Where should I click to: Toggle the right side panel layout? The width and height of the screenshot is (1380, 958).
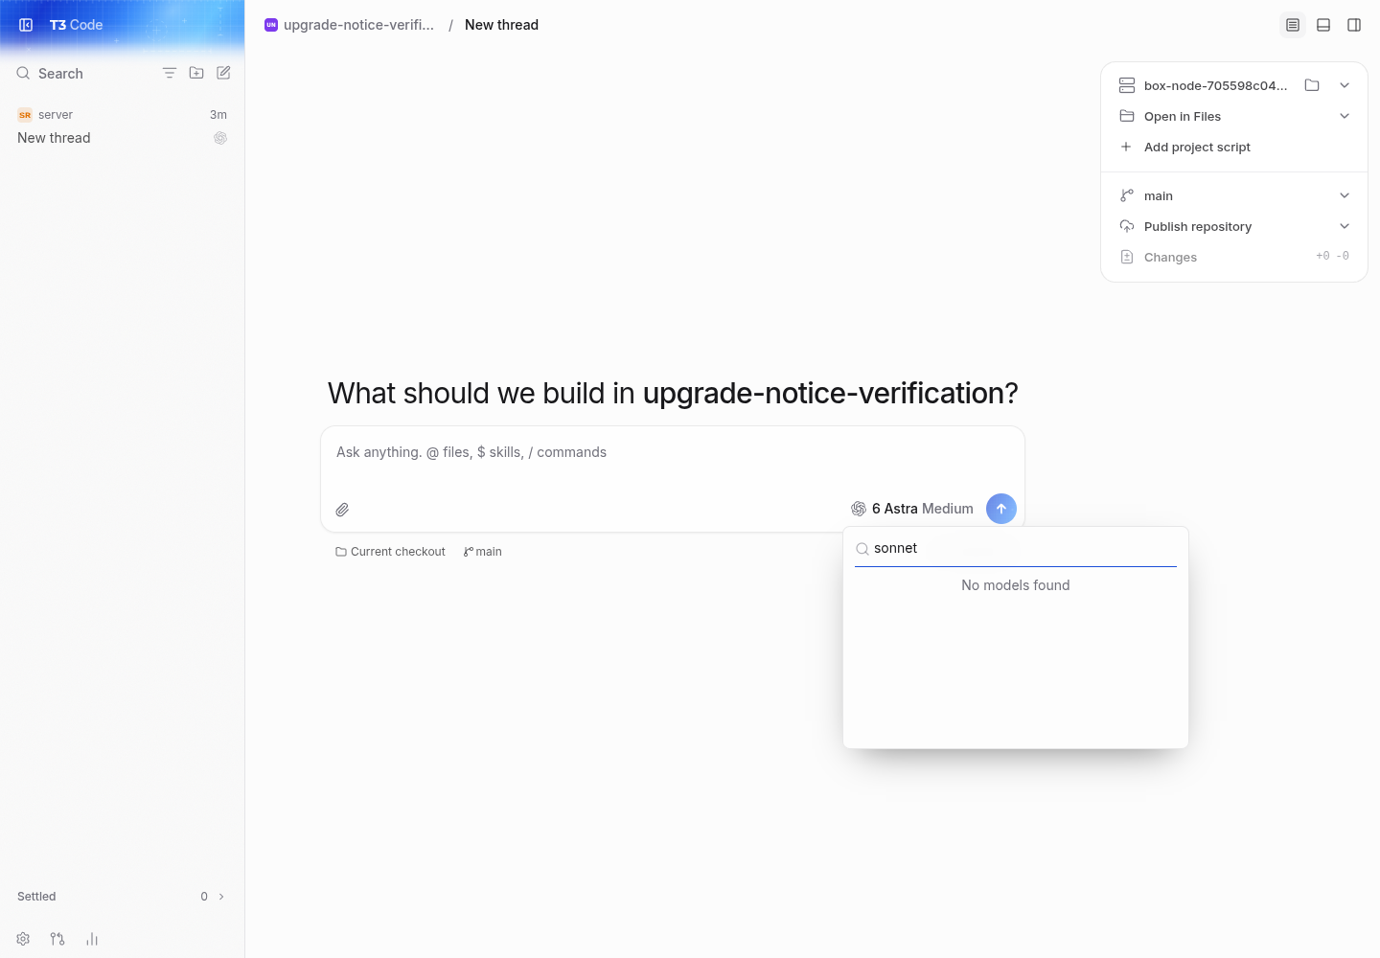coord(1354,25)
